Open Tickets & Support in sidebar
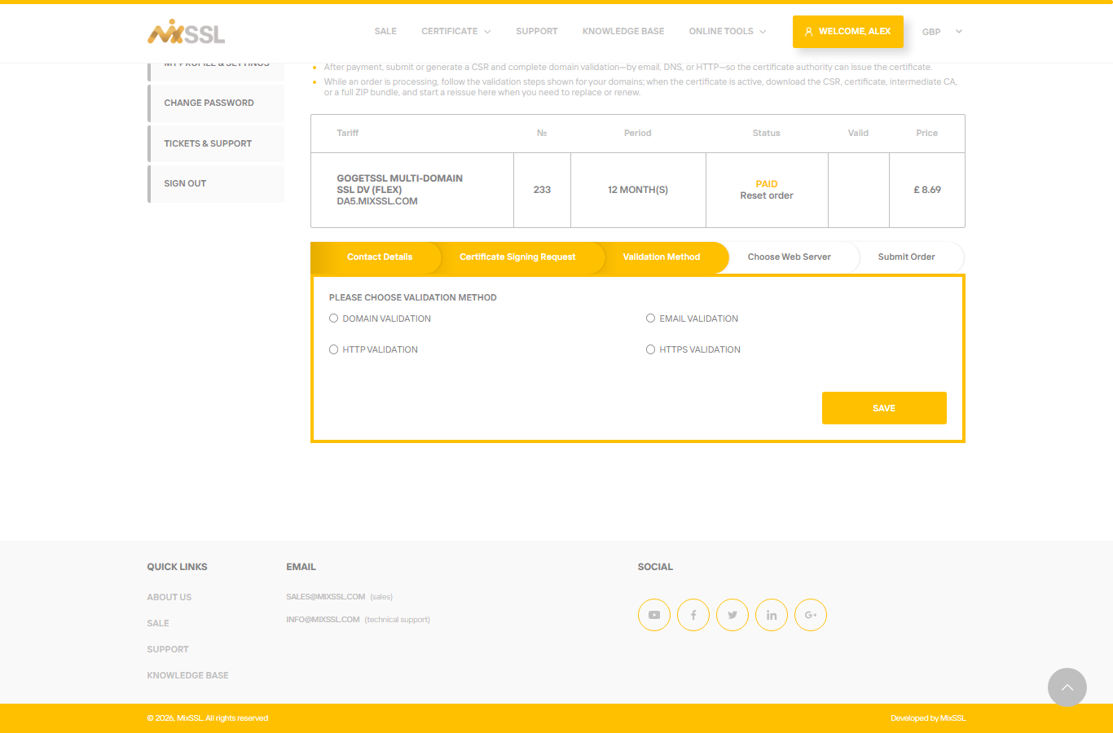 216,143
